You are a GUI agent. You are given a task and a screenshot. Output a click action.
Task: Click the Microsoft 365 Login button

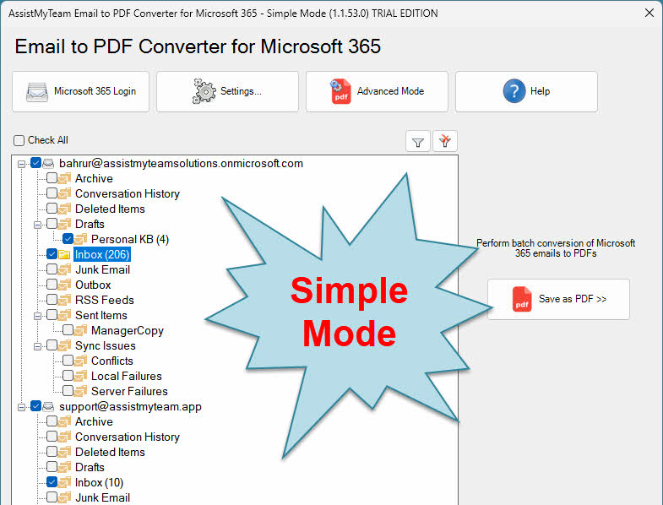point(80,91)
